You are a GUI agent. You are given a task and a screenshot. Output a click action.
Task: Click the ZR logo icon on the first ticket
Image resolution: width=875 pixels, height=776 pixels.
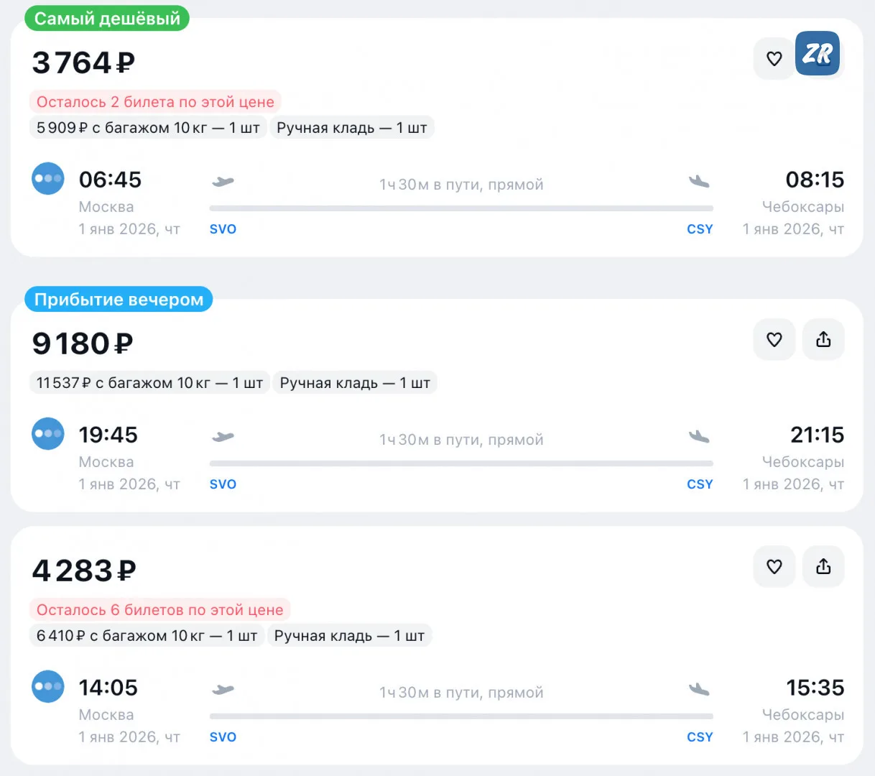818,54
